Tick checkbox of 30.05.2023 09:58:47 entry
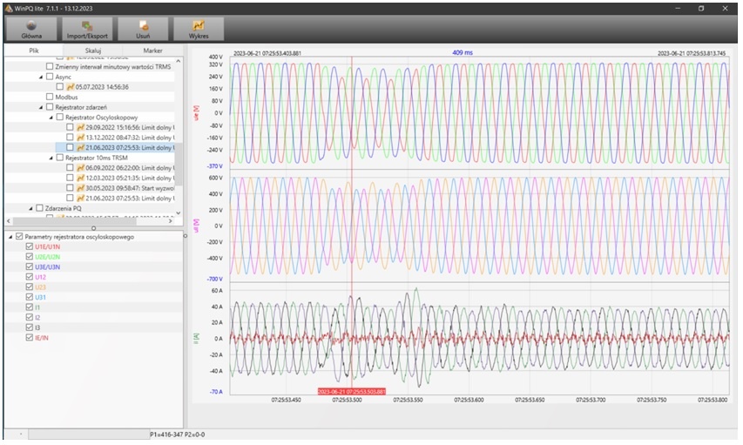Image resolution: width=743 pixels, height=445 pixels. pos(71,188)
